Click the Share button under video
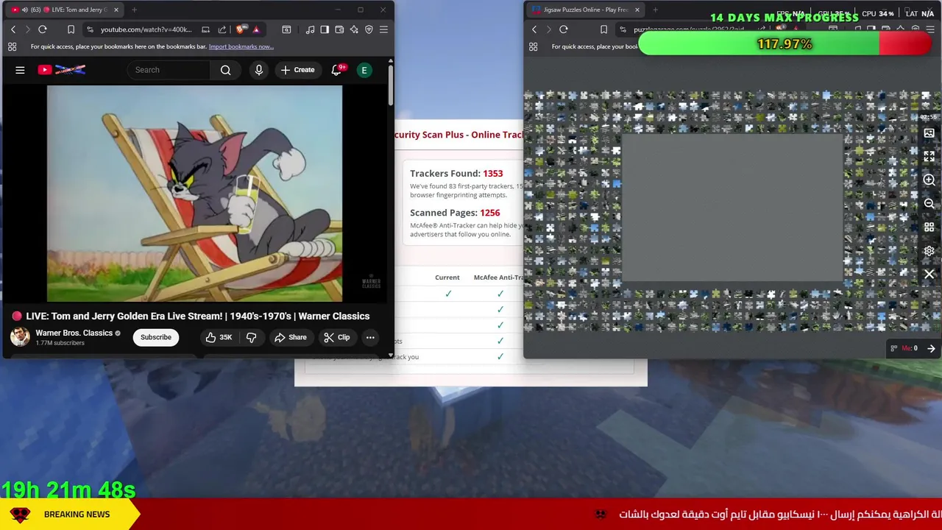 tap(290, 337)
